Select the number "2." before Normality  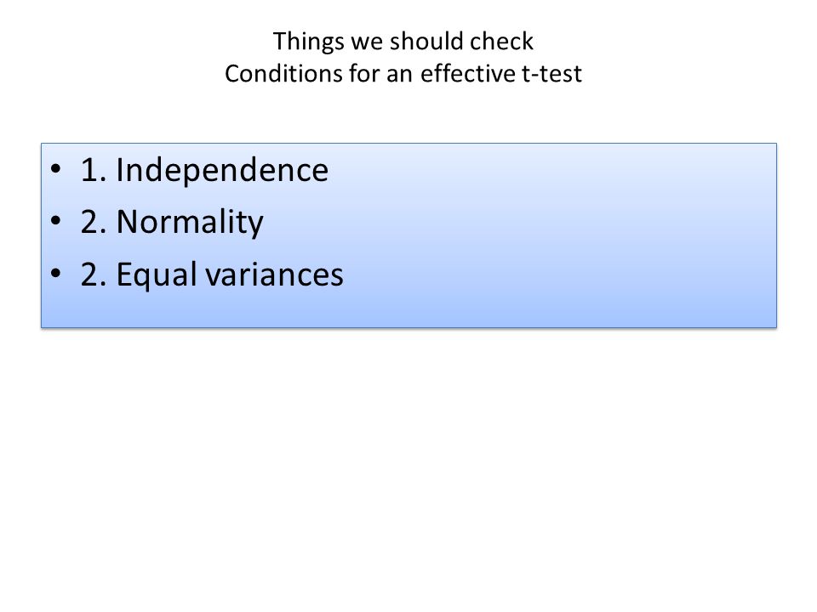[x=94, y=222]
